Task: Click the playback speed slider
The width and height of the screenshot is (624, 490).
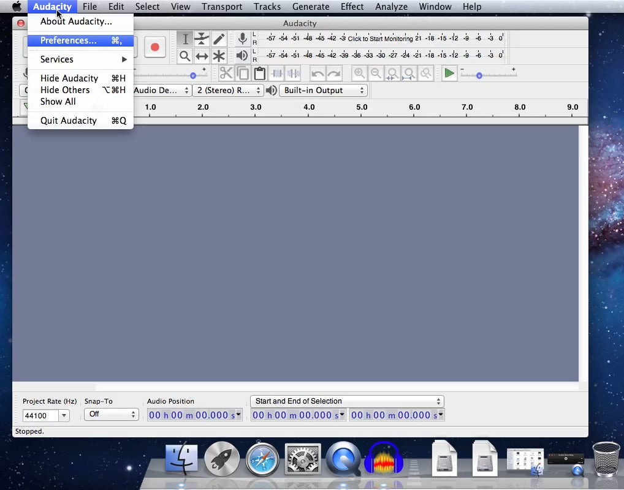Action: (x=487, y=75)
